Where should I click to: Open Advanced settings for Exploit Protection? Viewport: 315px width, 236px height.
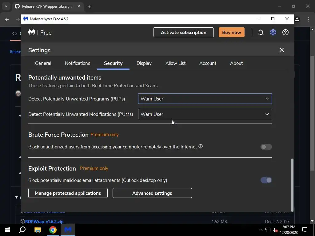(x=152, y=193)
